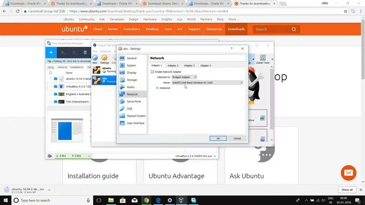365x205 pixels.
Task: Switch to Adapter 2 tab
Action: click(173, 66)
